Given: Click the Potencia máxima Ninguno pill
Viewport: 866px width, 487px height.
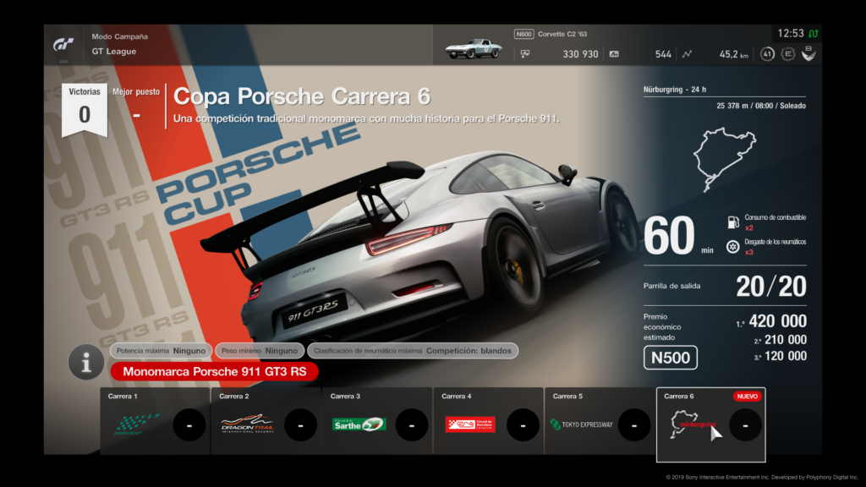Looking at the screenshot, I should pos(161,351).
